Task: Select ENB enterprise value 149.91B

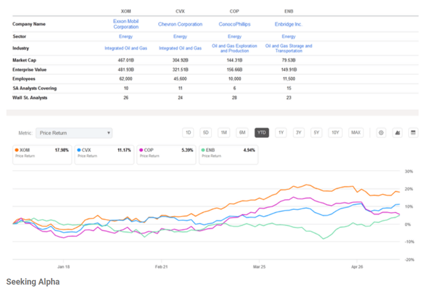Action: [289, 70]
